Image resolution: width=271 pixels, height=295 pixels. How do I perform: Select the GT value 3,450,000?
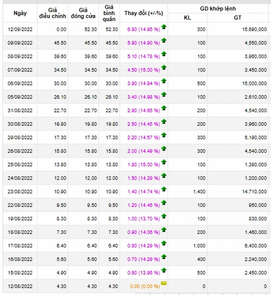(x=255, y=70)
